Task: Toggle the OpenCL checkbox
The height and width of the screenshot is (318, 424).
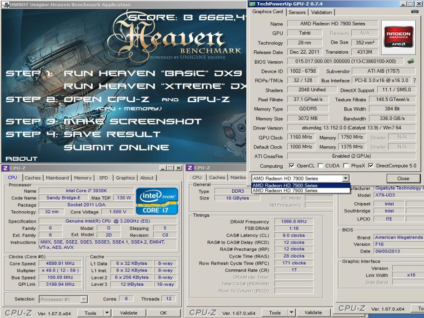Action: click(x=291, y=165)
